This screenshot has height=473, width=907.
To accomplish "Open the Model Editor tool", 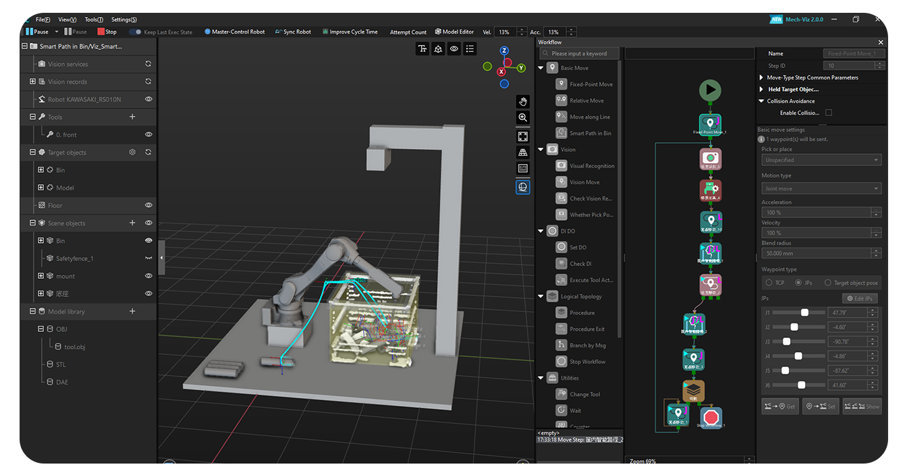I will [x=453, y=32].
